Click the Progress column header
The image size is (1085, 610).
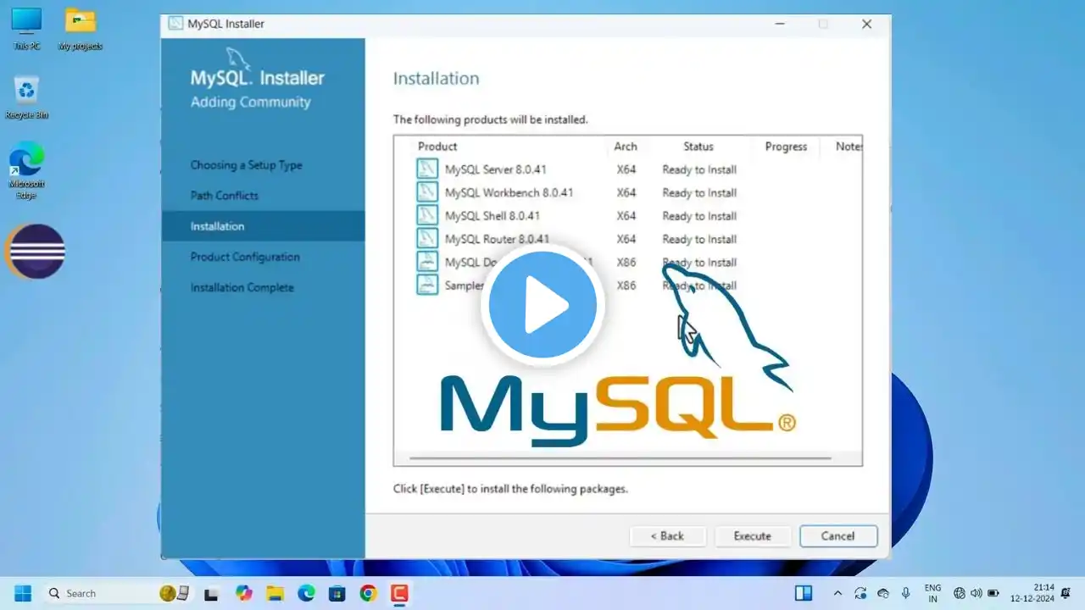coord(786,147)
